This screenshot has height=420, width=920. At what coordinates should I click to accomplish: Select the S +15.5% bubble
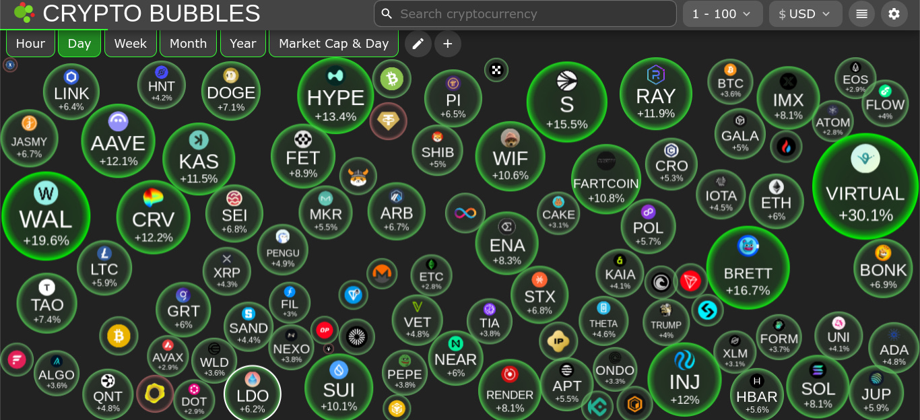click(x=566, y=102)
